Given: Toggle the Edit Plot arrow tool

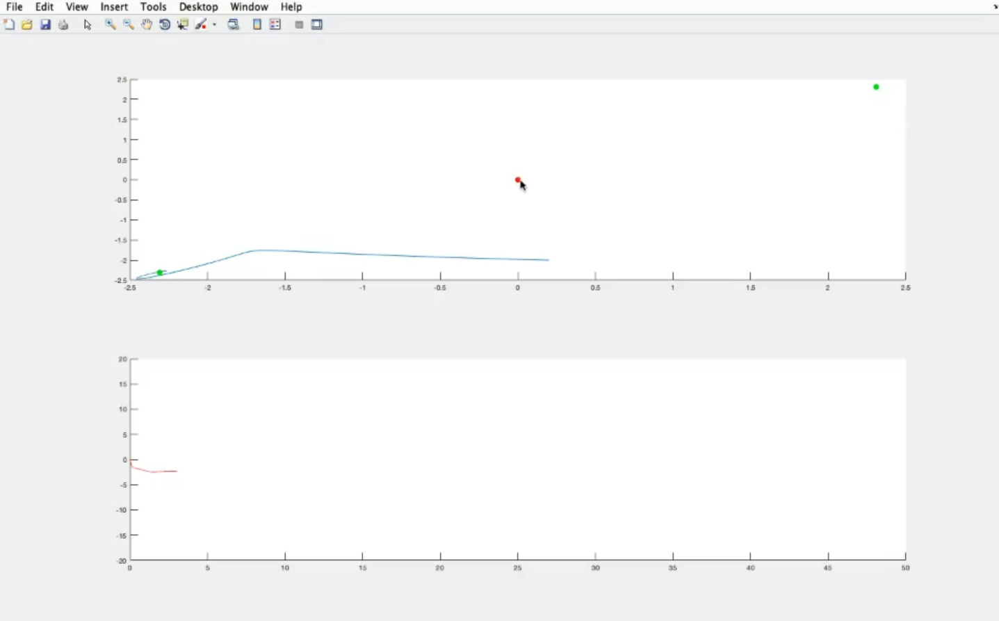Looking at the screenshot, I should (88, 24).
